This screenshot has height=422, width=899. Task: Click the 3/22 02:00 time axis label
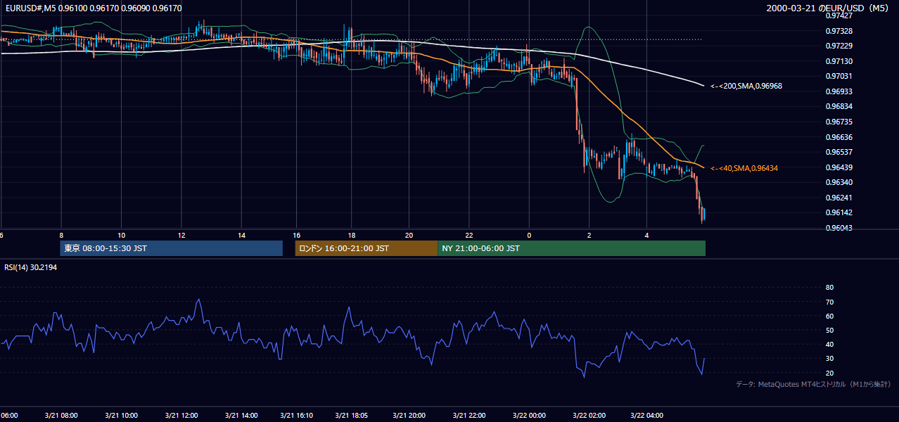tap(588, 415)
